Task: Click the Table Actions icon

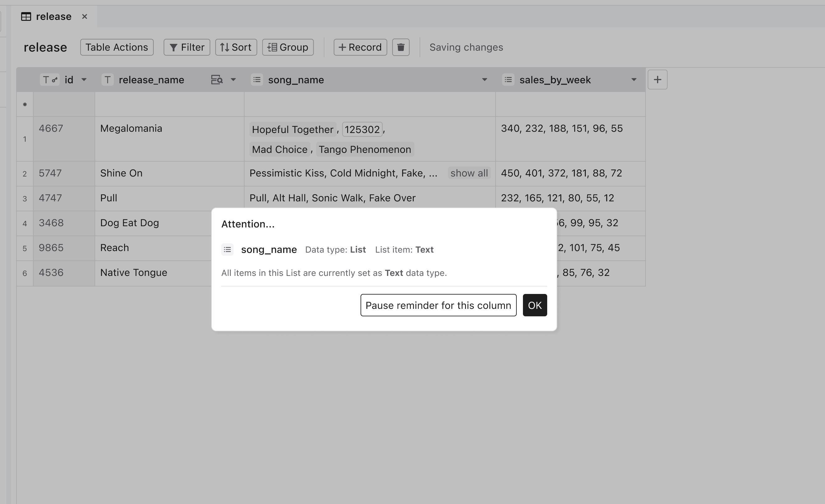Action: pos(117,47)
